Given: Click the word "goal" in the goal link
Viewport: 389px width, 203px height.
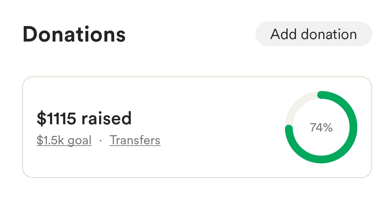Looking at the screenshot, I should pos(80,140).
